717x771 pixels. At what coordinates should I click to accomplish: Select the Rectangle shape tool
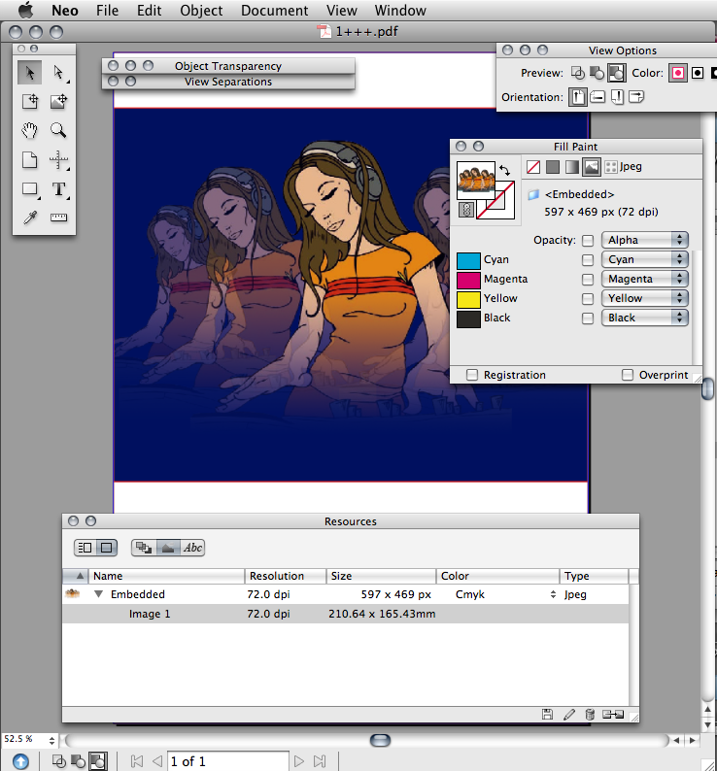click(x=30, y=189)
